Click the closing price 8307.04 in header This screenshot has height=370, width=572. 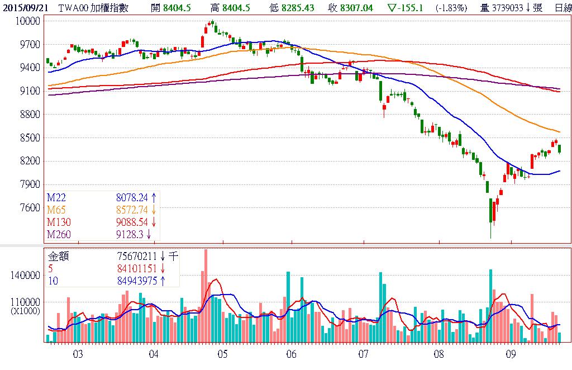[359, 8]
